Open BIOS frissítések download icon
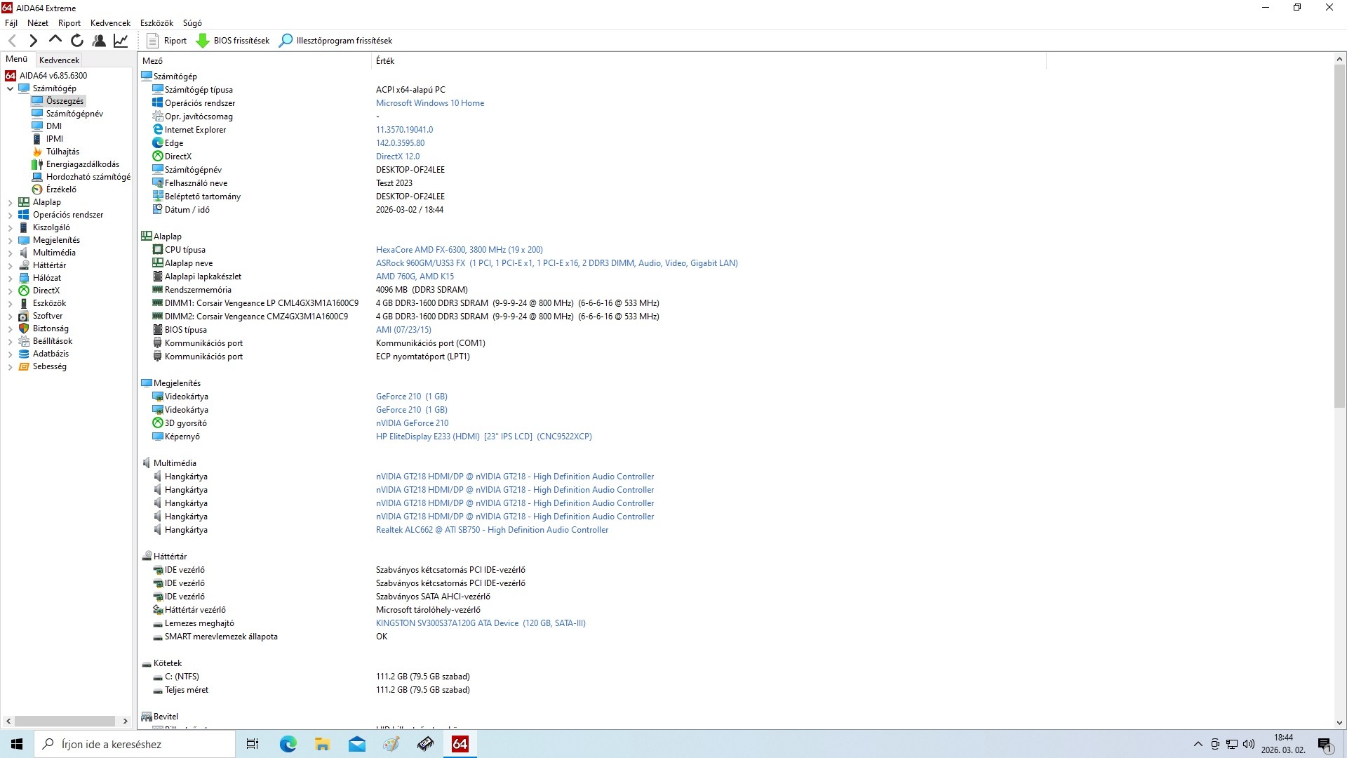The height and width of the screenshot is (758, 1347). pyautogui.click(x=203, y=41)
